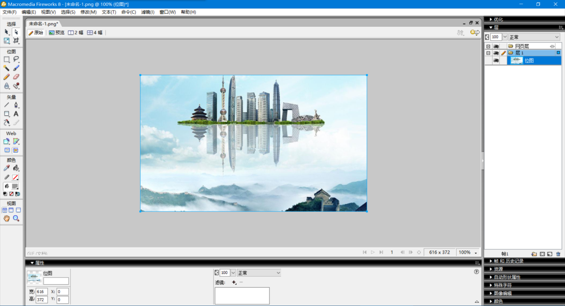Select the Lasso tool

click(x=16, y=59)
